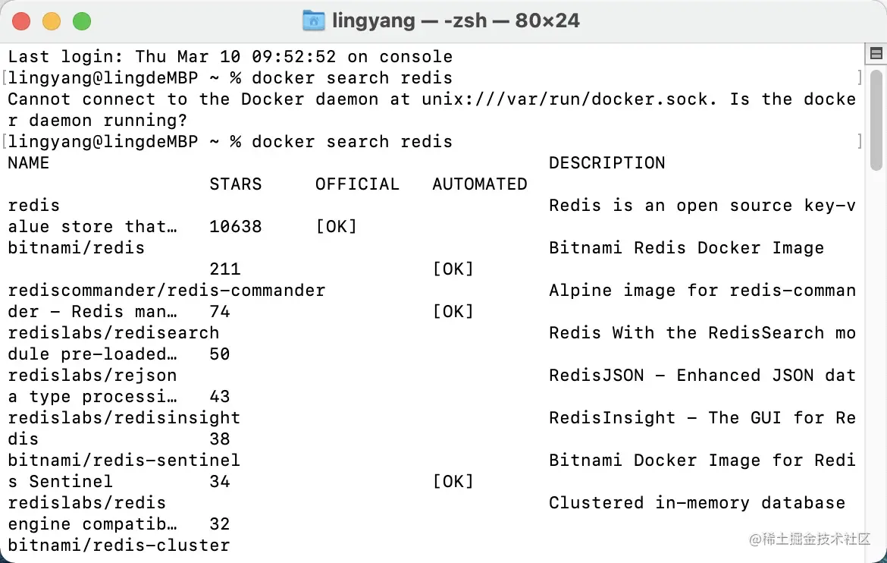887x563 pixels.
Task: Click the window title "lingyang — -zsh — 80×24"
Action: [x=456, y=20]
